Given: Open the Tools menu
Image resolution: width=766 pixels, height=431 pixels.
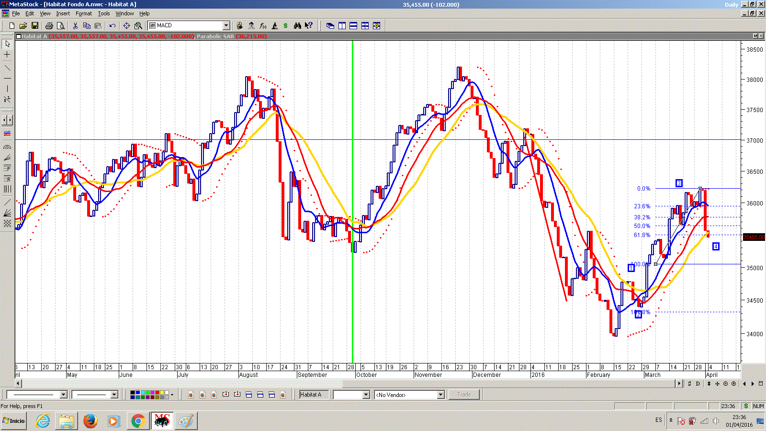Looking at the screenshot, I should [104, 13].
